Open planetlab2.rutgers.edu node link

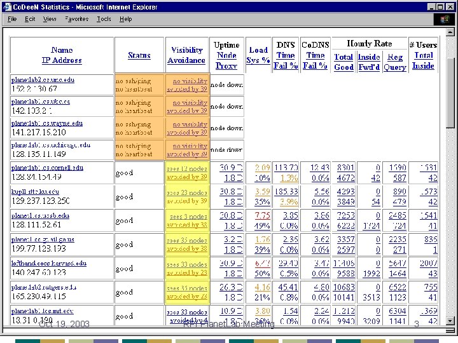pos(44,287)
